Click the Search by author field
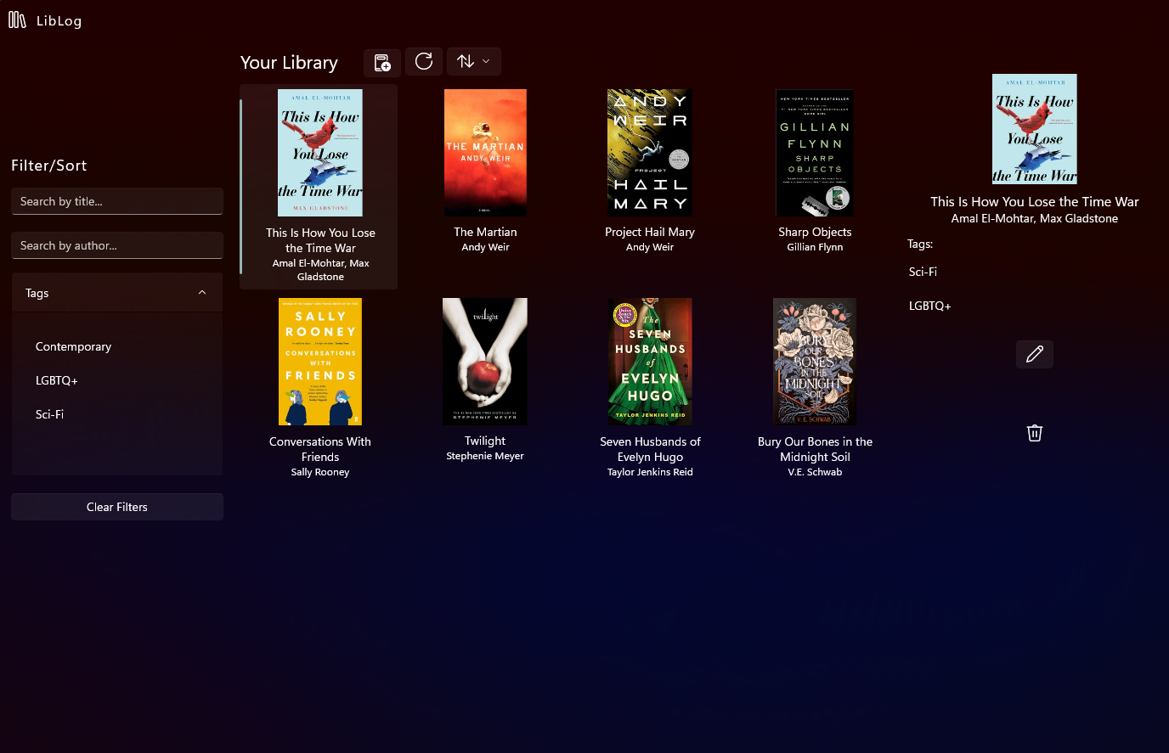Image resolution: width=1169 pixels, height=753 pixels. pos(117,245)
